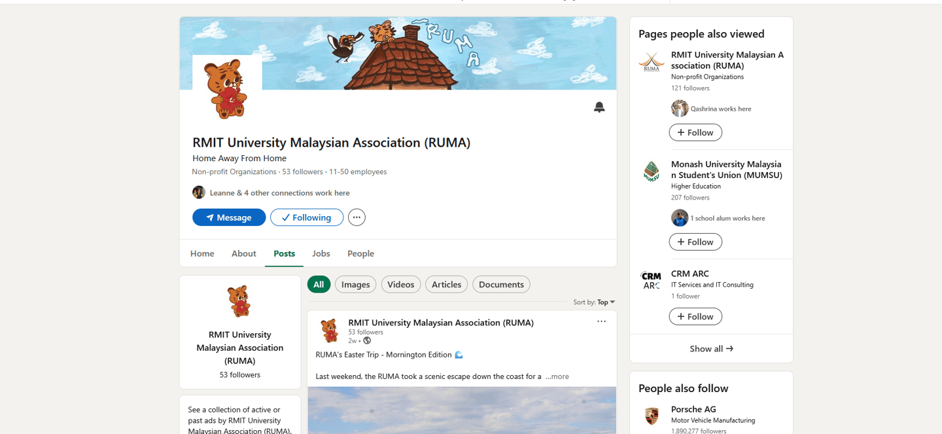Click the "Home Away From Home" tagline
Screen dimensions: 942x434
(239, 158)
